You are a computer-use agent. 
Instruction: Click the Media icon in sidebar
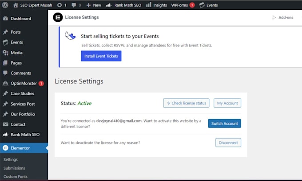(x=6, y=53)
